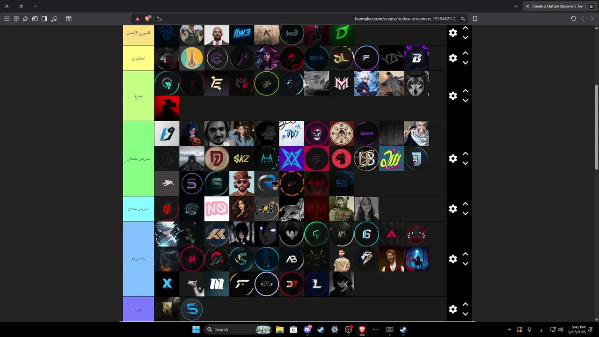Reload the page

(x=573, y=19)
